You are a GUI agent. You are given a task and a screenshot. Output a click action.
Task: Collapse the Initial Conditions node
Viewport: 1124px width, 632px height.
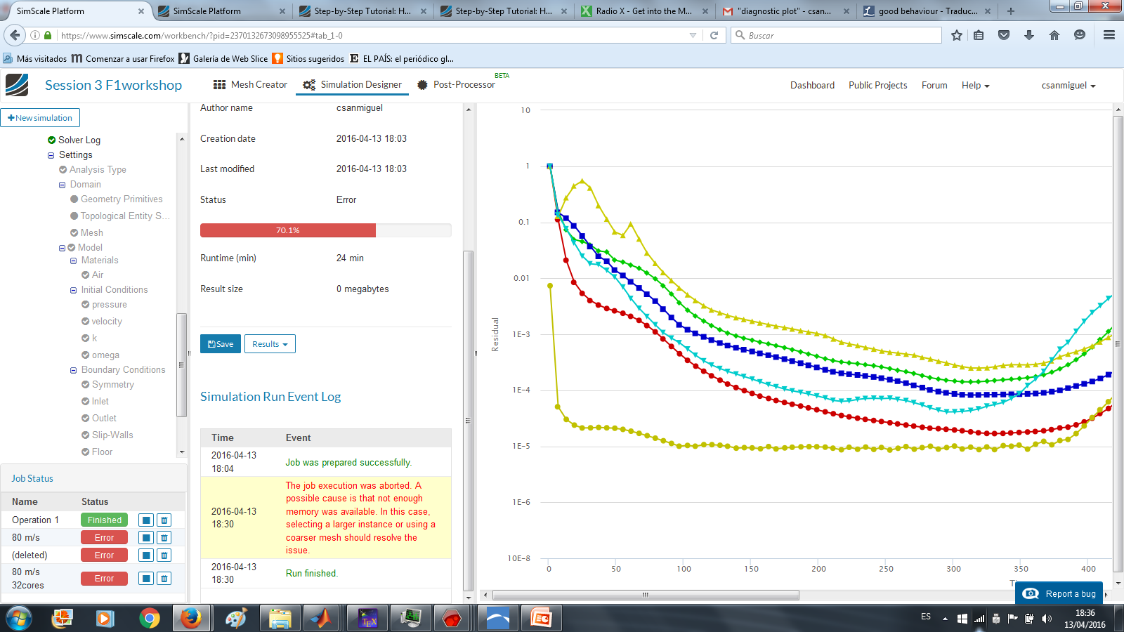73,290
